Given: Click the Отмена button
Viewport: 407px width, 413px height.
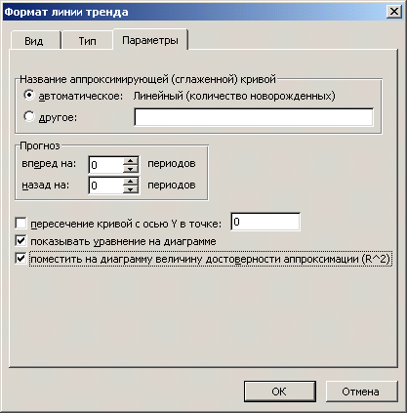Looking at the screenshot, I should [x=361, y=392].
